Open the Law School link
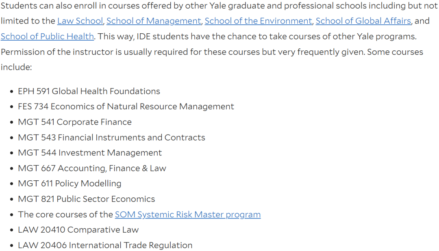This screenshot has height=251, width=439. pos(80,21)
